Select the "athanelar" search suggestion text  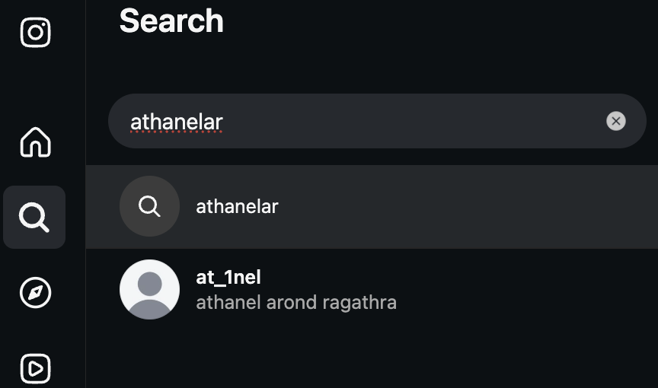pos(237,206)
